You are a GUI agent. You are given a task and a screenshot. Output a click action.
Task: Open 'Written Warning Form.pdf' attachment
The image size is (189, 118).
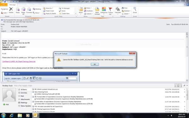pos(47,94)
